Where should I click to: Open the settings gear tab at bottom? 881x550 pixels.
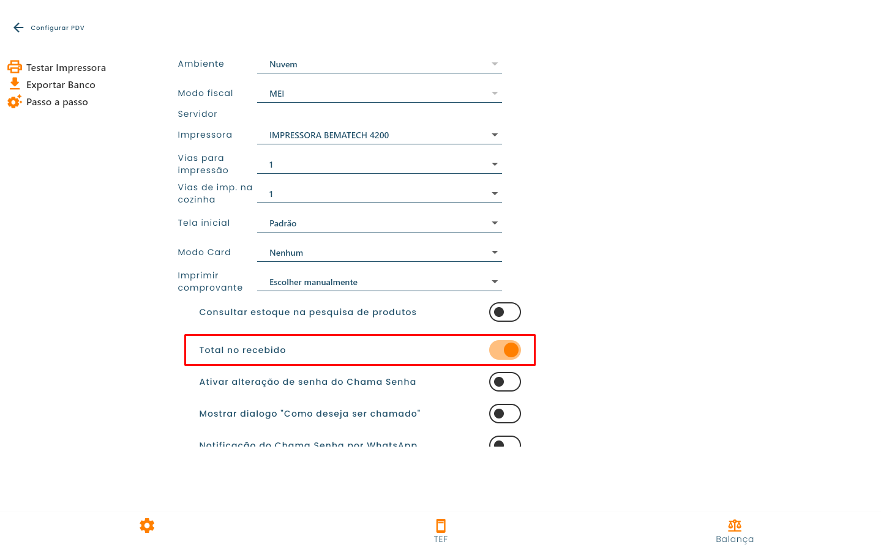tap(147, 526)
